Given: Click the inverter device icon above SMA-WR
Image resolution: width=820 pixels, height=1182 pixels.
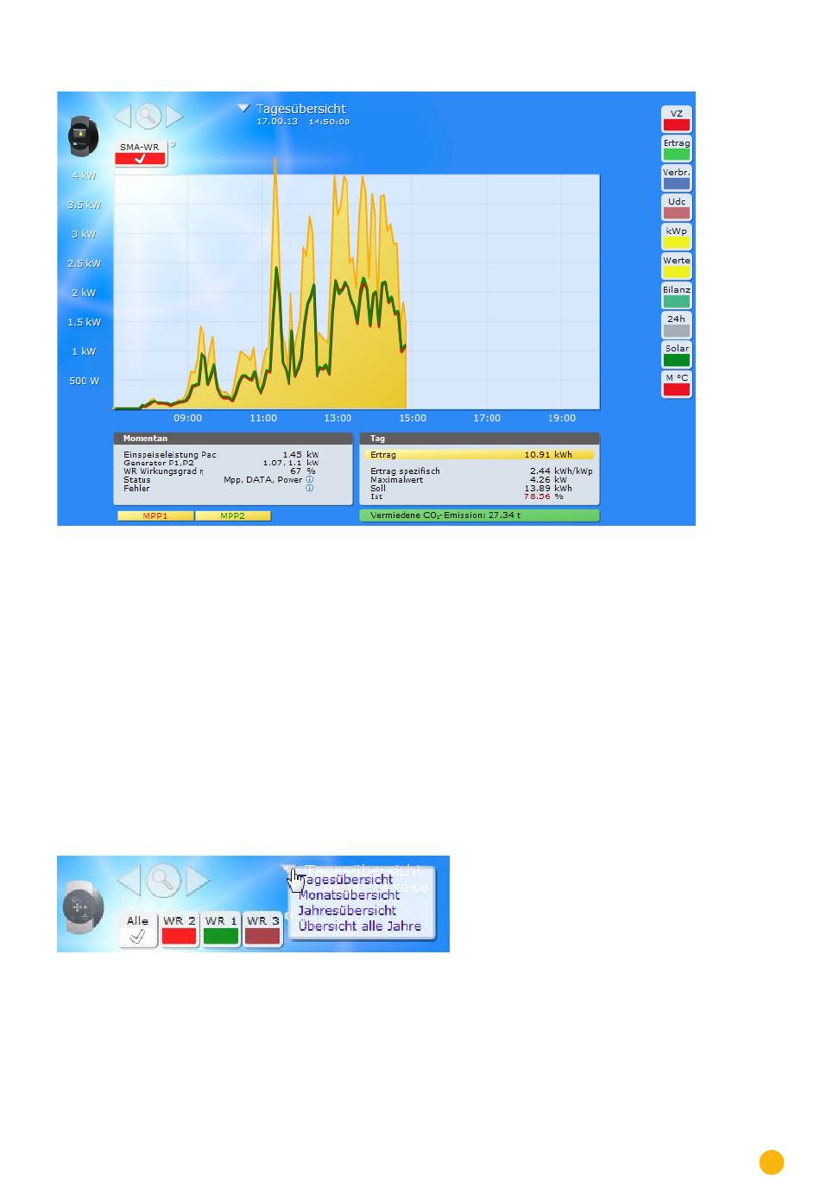Looking at the screenshot, I should pyautogui.click(x=83, y=136).
